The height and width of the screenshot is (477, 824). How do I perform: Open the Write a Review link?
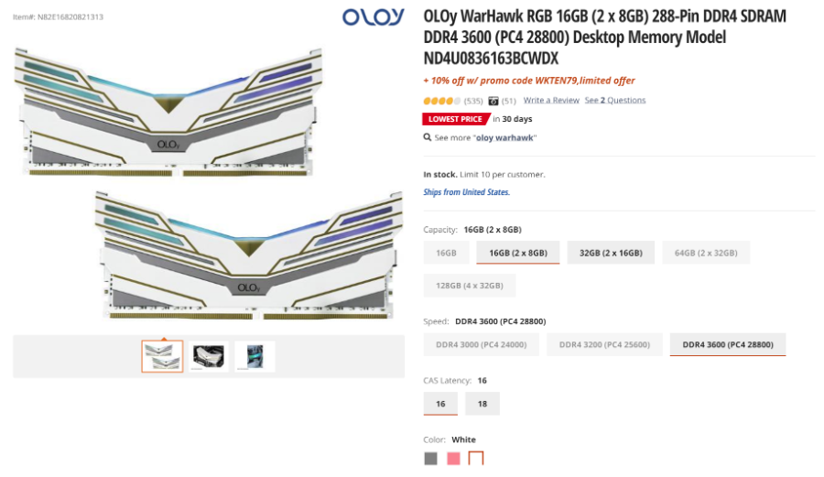coord(551,101)
